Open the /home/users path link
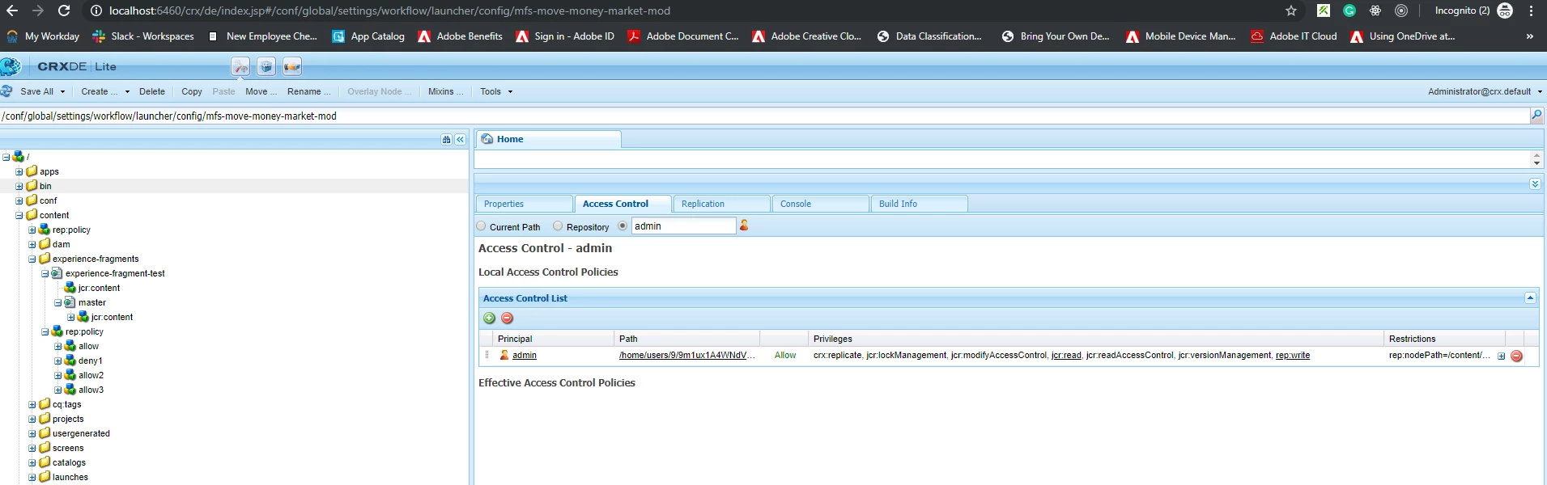The width and height of the screenshot is (1547, 485). coord(687,355)
